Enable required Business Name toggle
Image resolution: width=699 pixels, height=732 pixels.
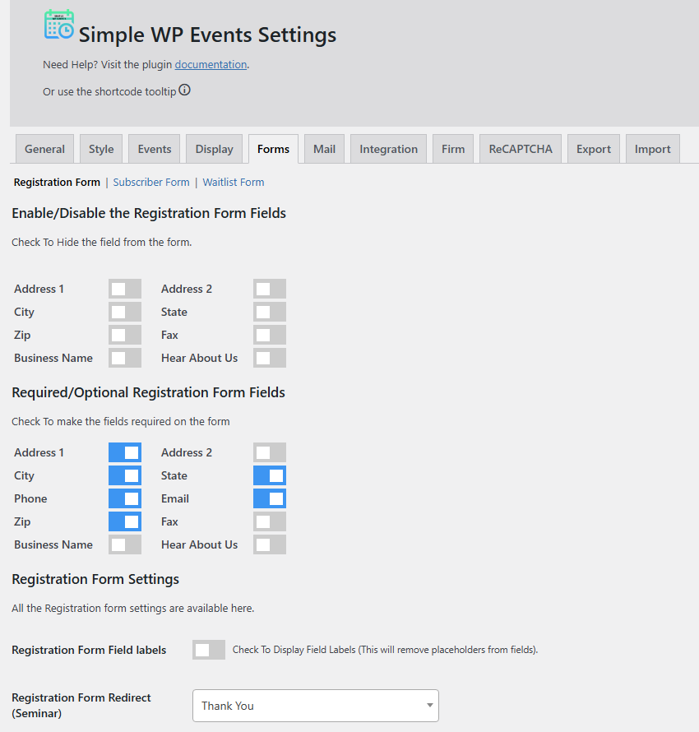(125, 544)
